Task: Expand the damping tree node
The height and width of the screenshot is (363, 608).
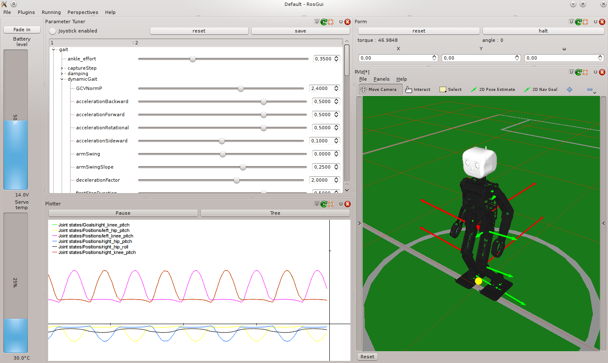Action: coord(62,74)
